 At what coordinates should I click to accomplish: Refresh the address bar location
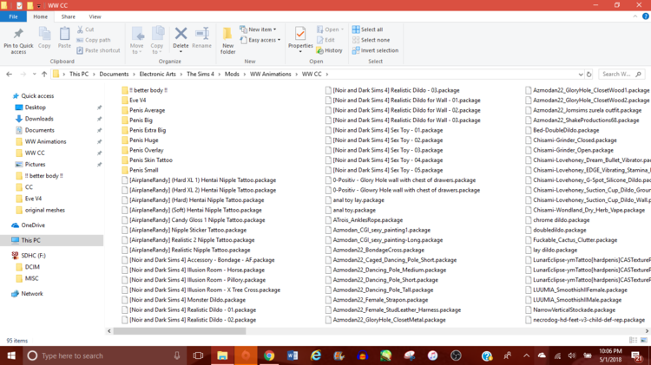coord(589,75)
